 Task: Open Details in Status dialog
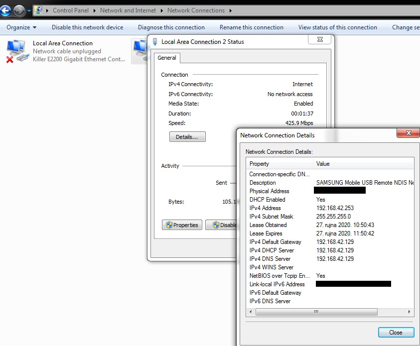coord(187,137)
